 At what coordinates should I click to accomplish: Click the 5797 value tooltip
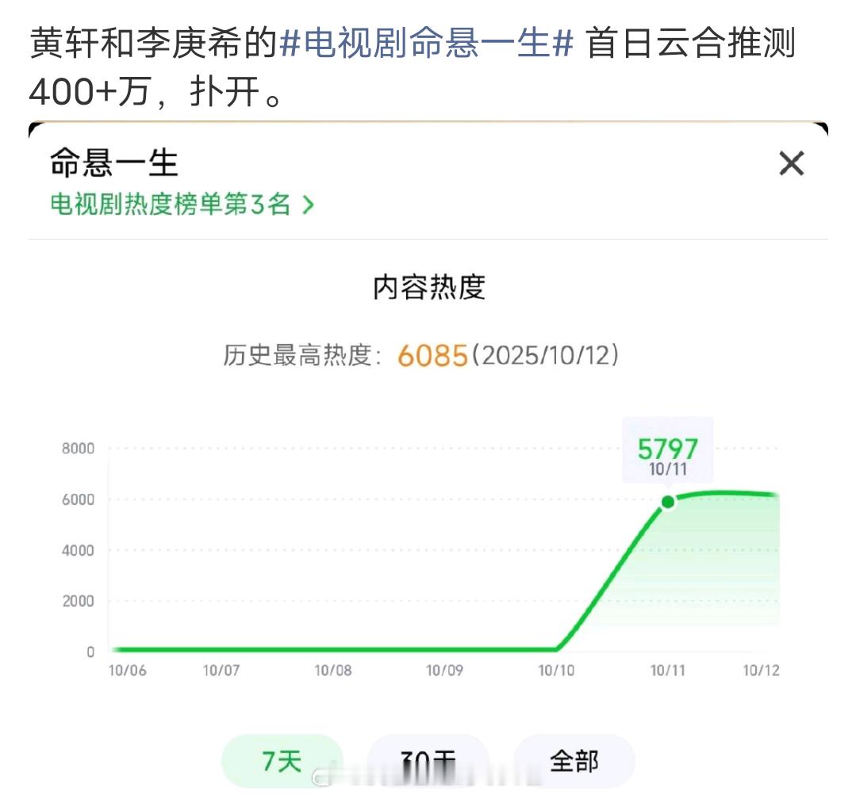pyautogui.click(x=668, y=450)
